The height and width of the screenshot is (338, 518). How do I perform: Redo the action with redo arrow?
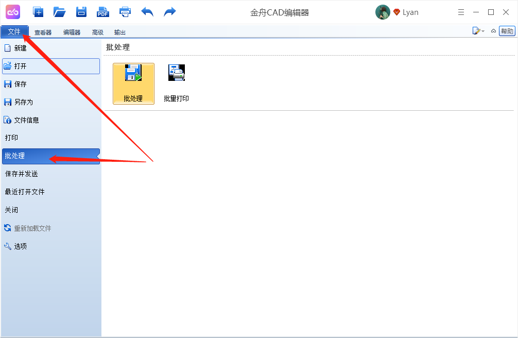[170, 12]
